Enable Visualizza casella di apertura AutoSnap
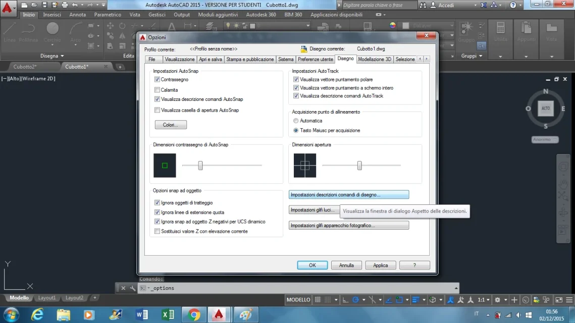Screen dimensions: 575x323 pyautogui.click(x=158, y=110)
